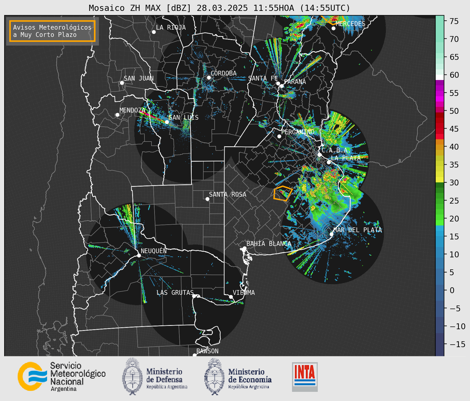
Task: Click the Avisos Meteorológicos a Muy Corto Plazo box
Action: coord(52,31)
